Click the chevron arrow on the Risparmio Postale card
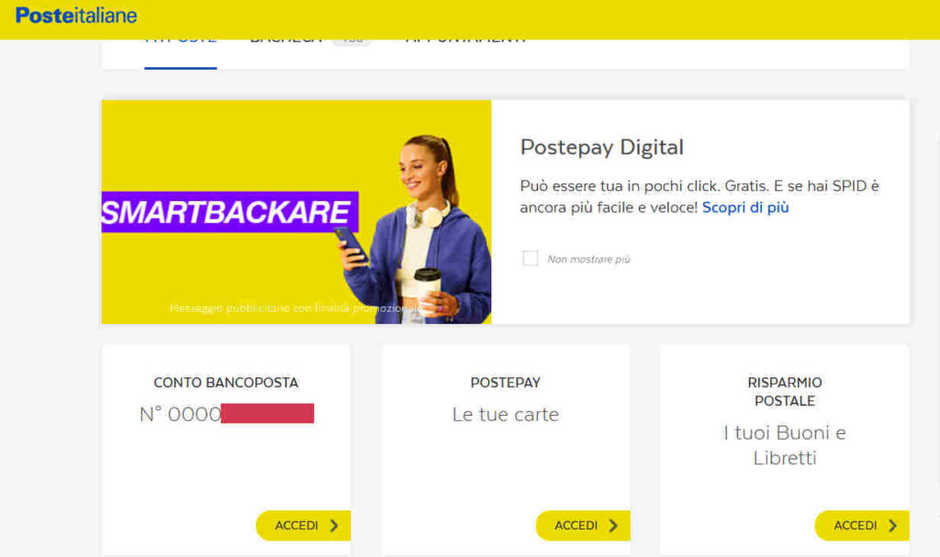940x557 pixels. (892, 526)
